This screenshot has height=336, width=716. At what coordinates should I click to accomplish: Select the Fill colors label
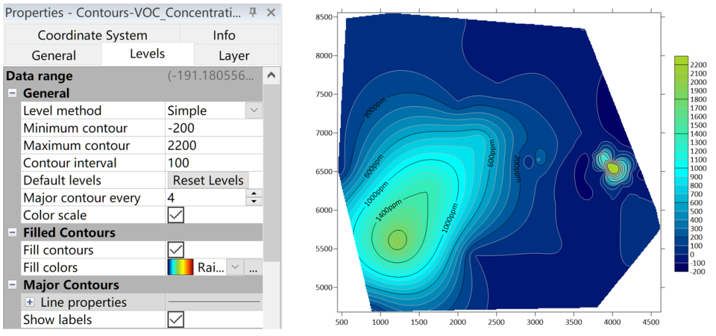click(50, 268)
